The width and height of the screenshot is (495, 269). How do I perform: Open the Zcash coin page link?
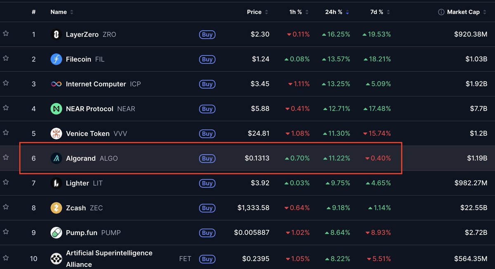pyautogui.click(x=76, y=208)
